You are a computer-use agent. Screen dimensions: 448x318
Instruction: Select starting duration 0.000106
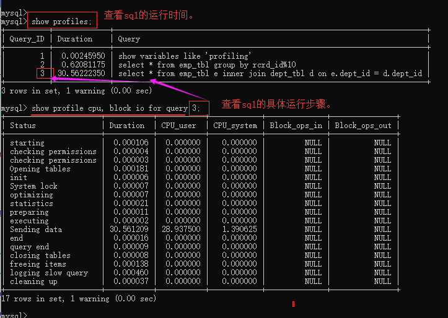click(131, 142)
